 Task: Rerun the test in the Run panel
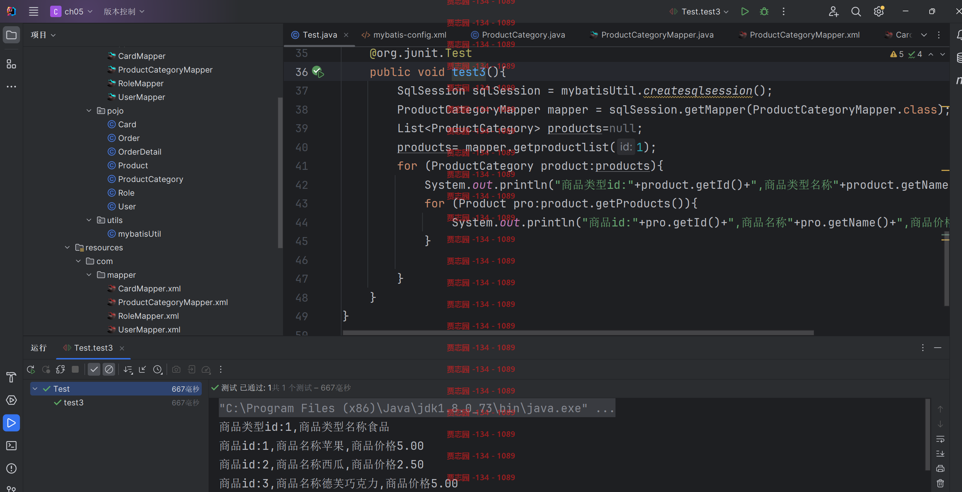tap(31, 369)
